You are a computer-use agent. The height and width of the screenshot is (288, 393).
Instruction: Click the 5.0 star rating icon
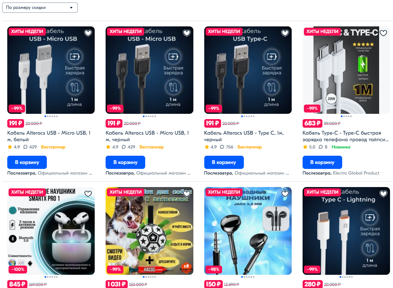tap(305, 147)
